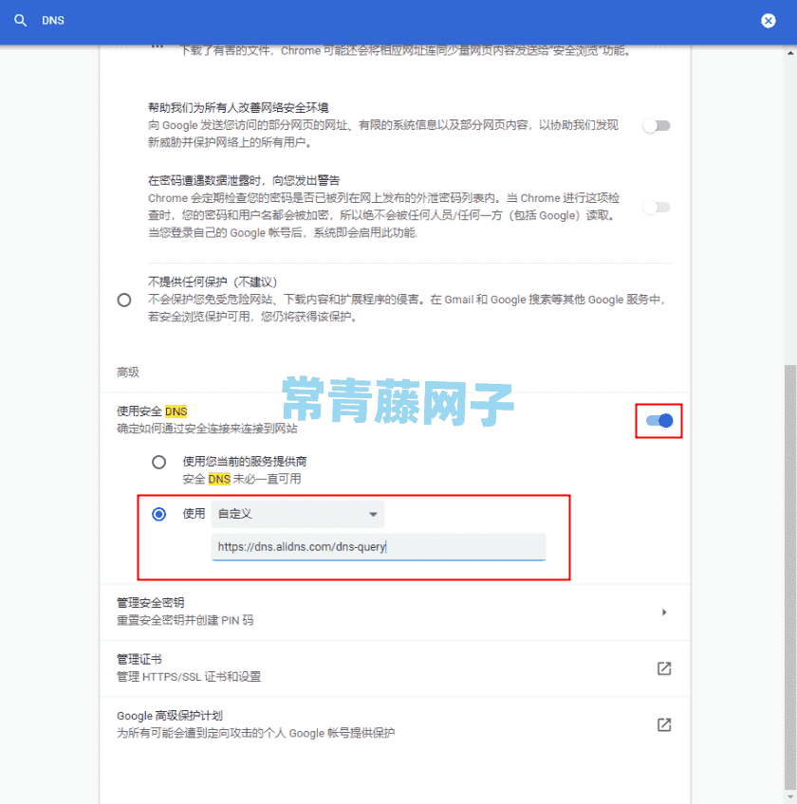Select the 使用 自定义 radio button

click(x=159, y=514)
